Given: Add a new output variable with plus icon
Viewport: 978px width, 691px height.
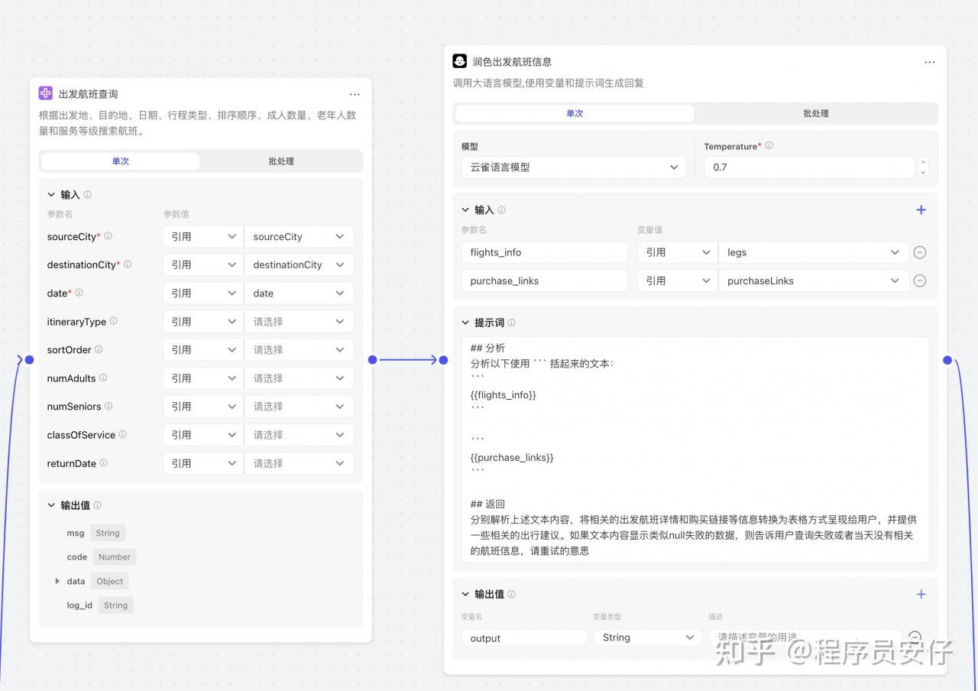Looking at the screenshot, I should [x=921, y=594].
